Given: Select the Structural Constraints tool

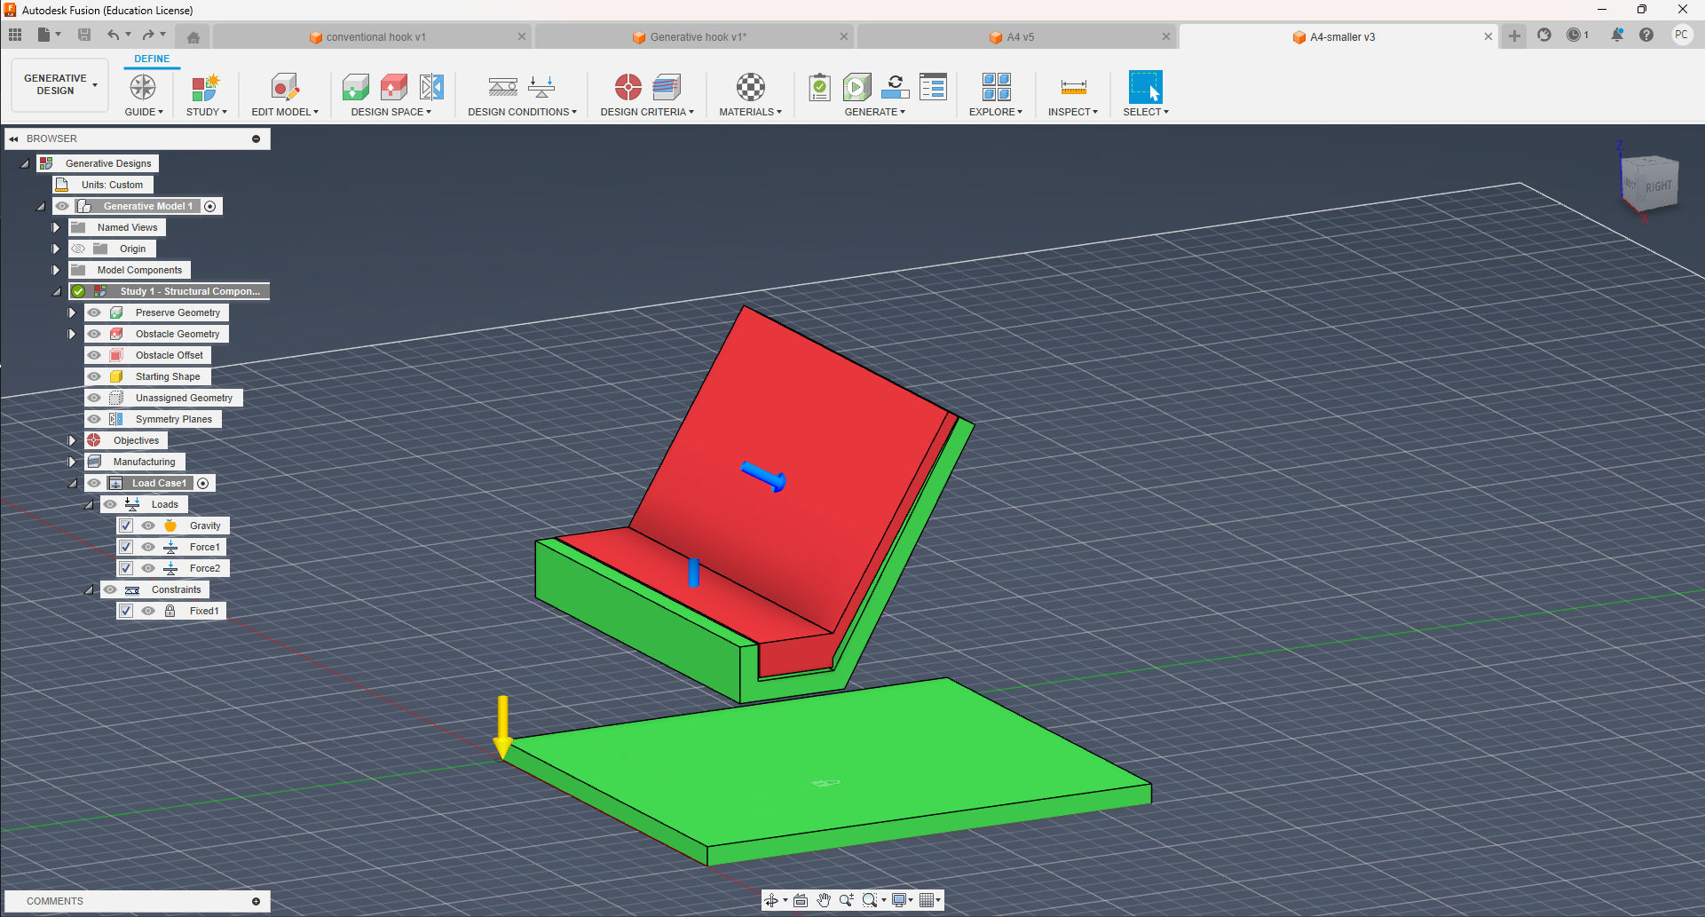Looking at the screenshot, I should click(x=503, y=87).
